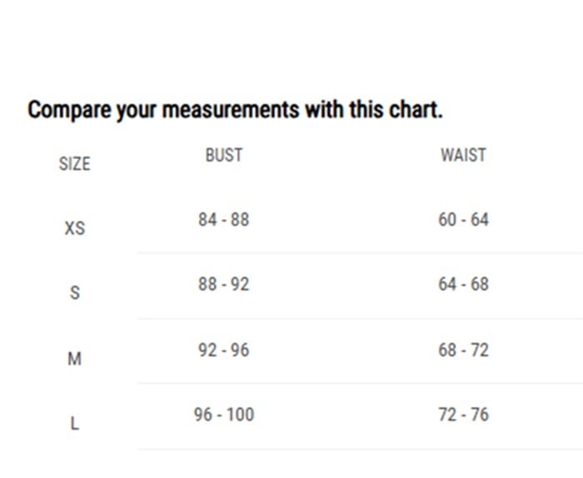
Task: Select the 96 - 100 bust value
Action: coord(223,415)
